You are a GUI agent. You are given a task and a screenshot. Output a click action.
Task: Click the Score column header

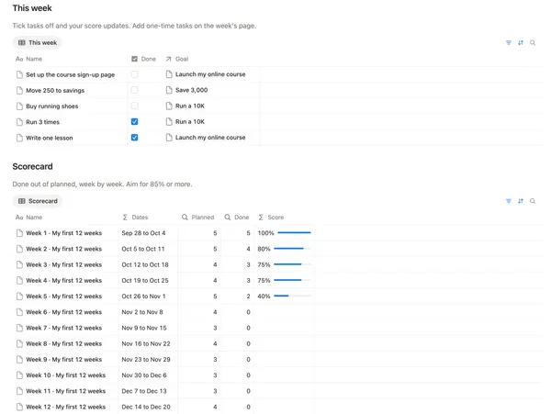[271, 218]
